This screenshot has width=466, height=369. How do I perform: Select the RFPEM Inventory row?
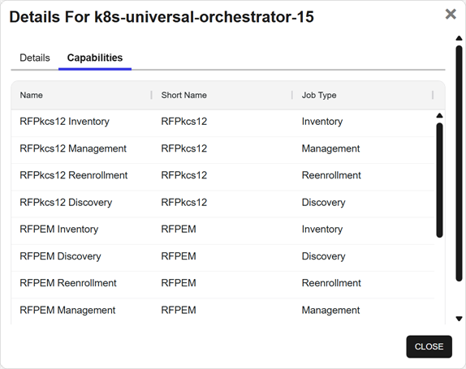(222, 231)
